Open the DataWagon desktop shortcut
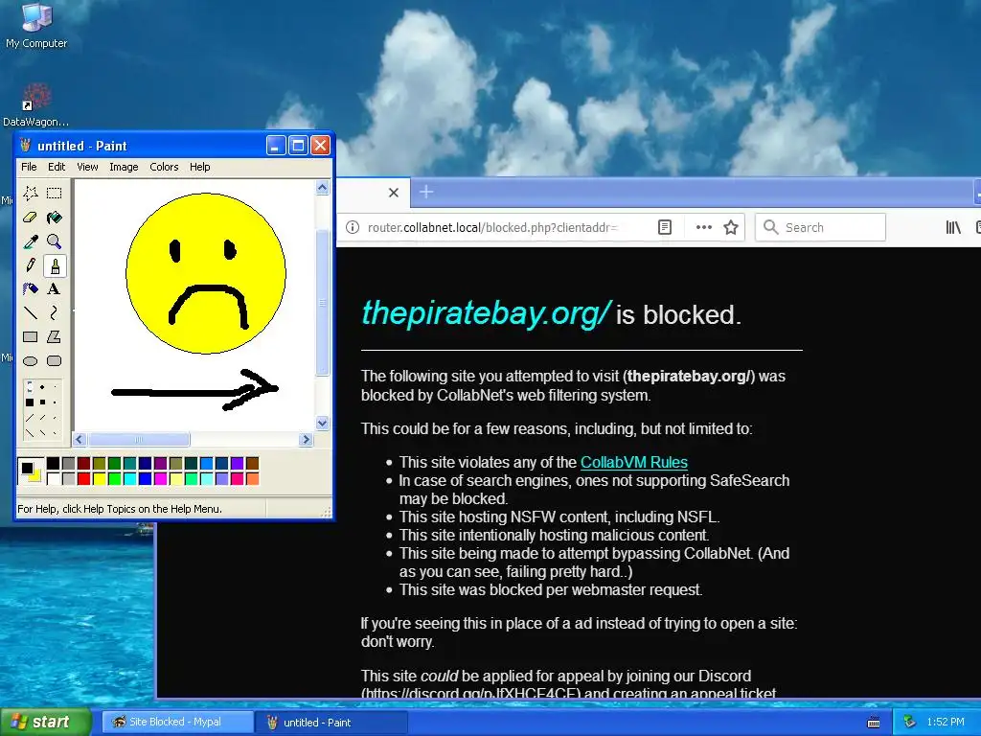Screen dimensions: 981x736 coord(36,105)
